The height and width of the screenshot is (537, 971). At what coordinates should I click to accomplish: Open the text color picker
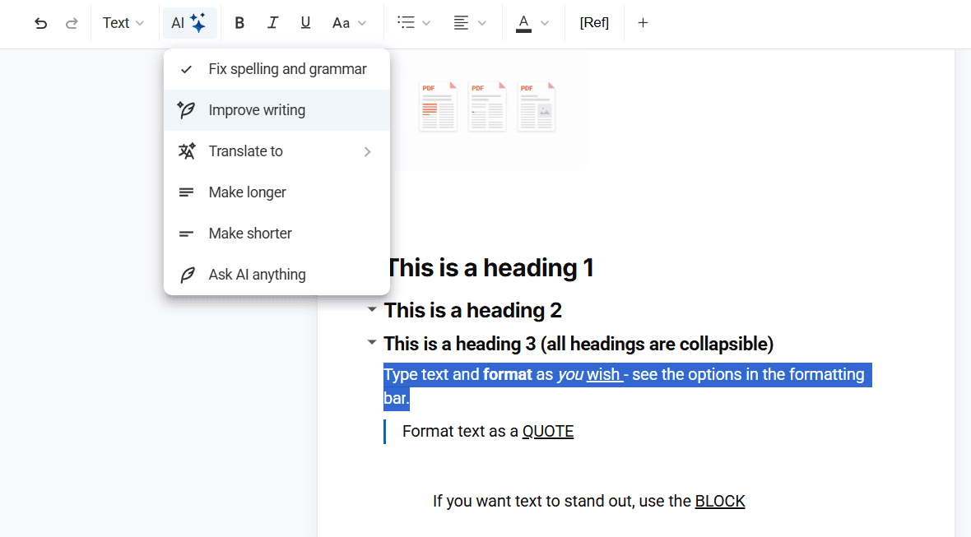tap(532, 23)
